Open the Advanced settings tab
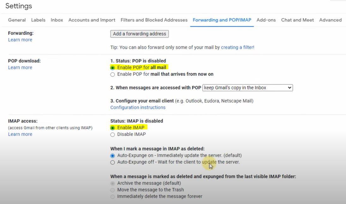 [x=330, y=20]
